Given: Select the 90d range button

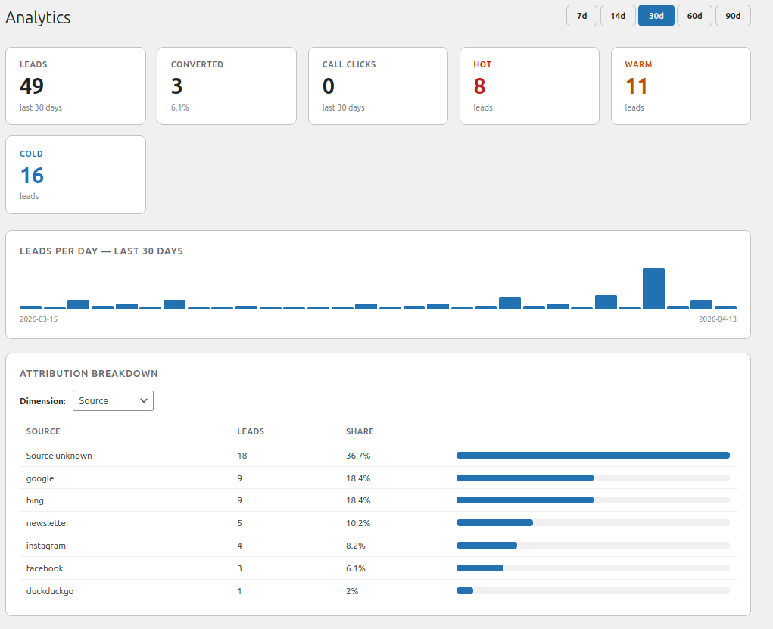Looking at the screenshot, I should point(733,16).
